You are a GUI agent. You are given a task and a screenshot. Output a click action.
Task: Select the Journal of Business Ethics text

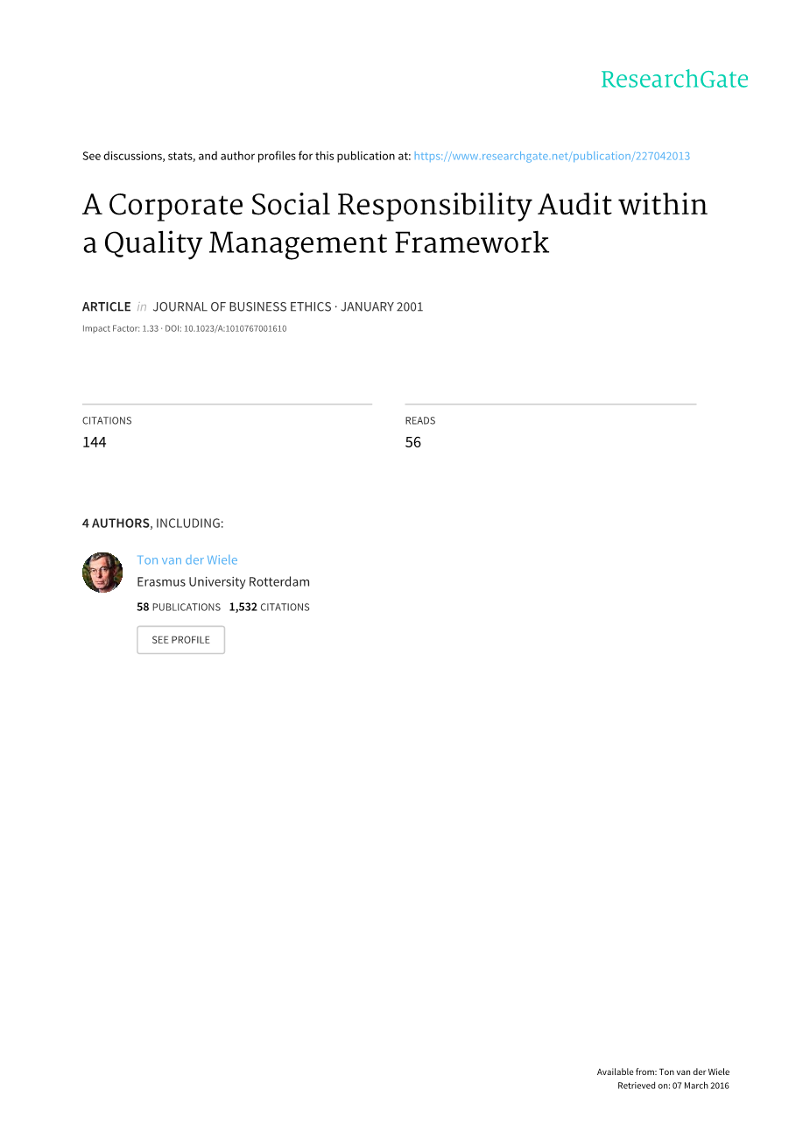242,306
